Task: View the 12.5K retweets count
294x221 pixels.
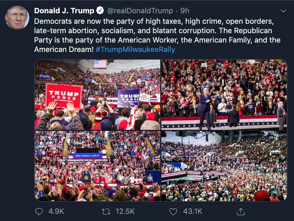Action: coord(125,211)
